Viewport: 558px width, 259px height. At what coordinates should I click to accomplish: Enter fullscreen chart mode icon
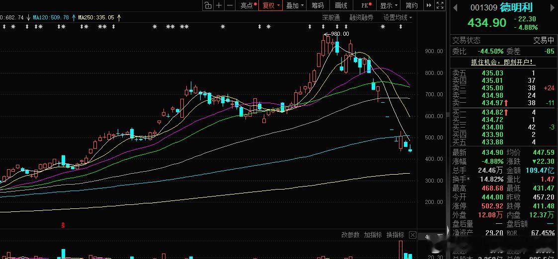440,5
